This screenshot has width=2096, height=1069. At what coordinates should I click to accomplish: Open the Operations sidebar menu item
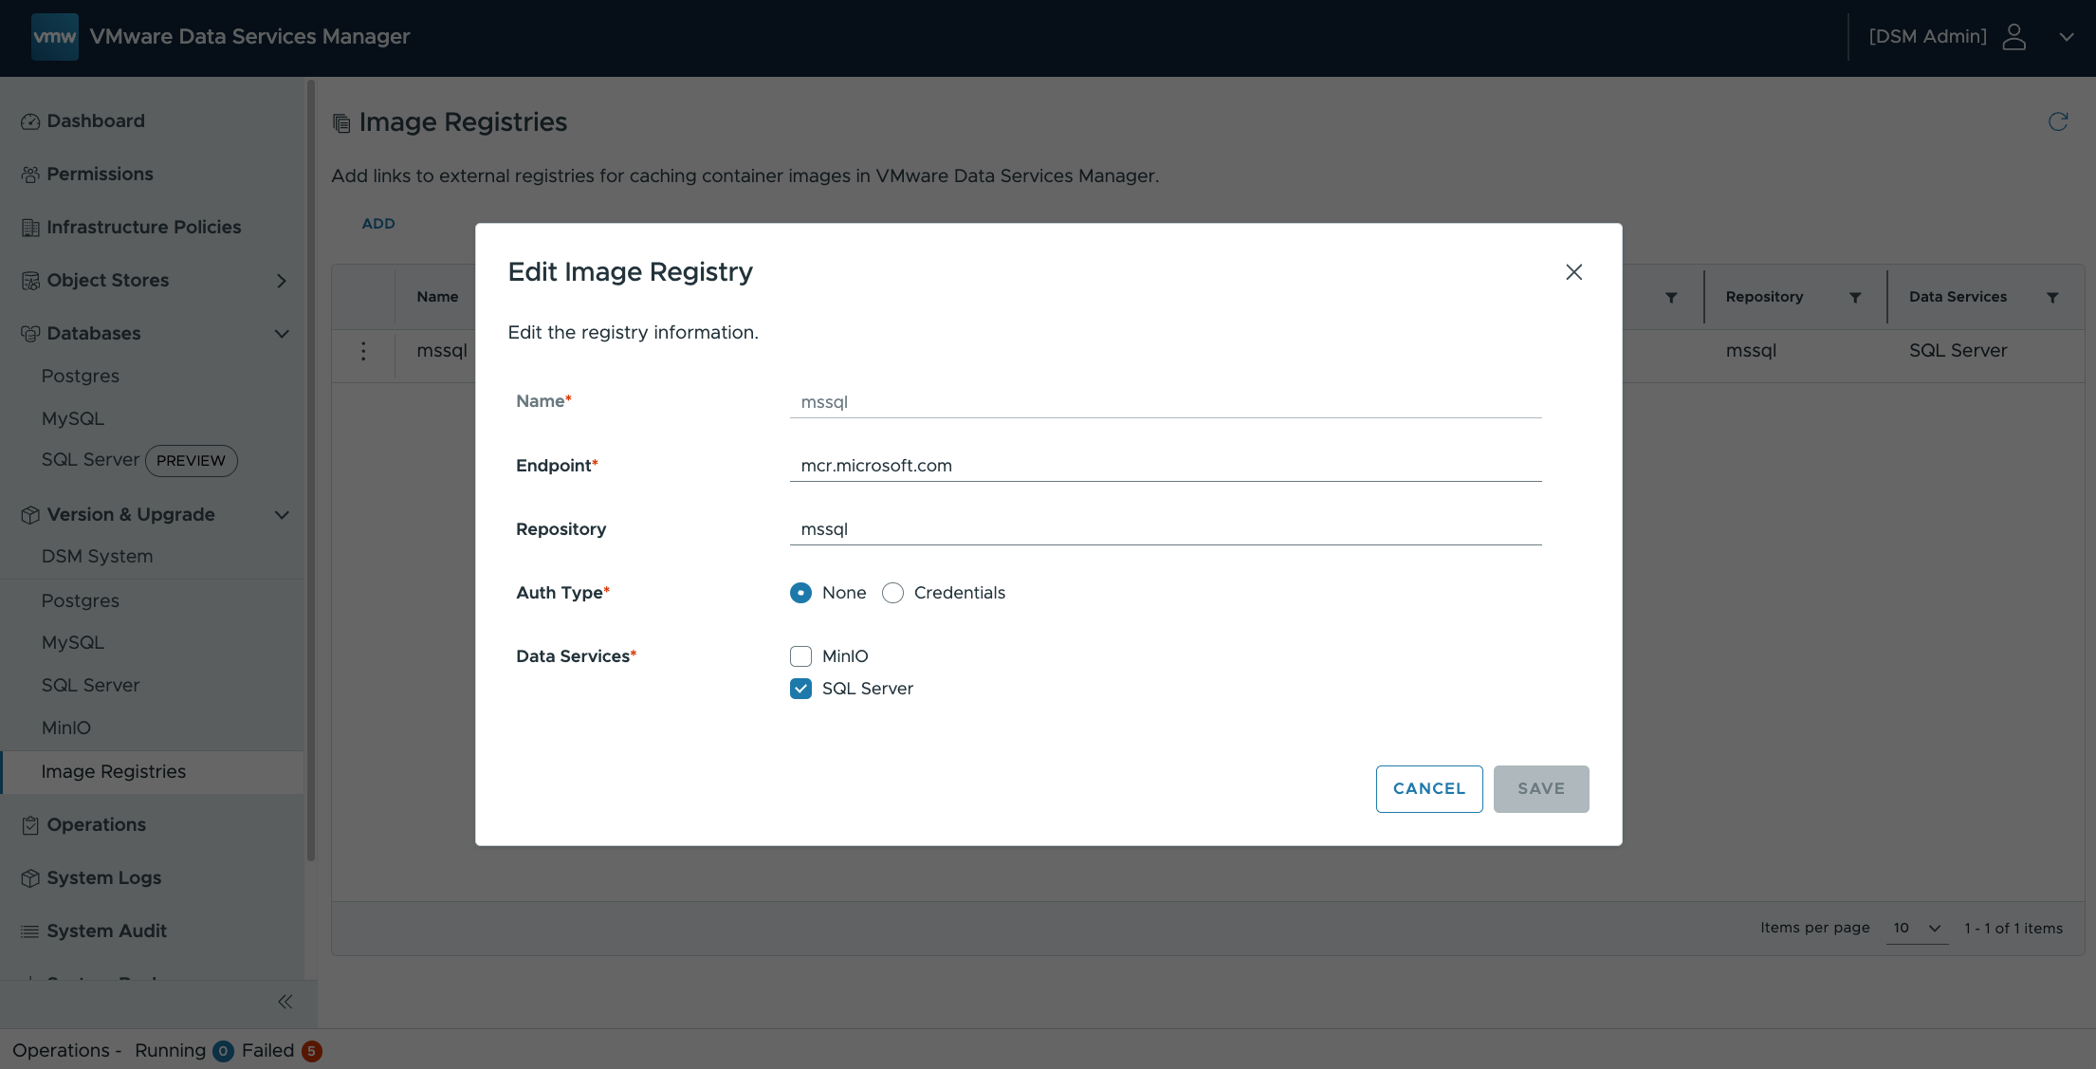pos(96,825)
